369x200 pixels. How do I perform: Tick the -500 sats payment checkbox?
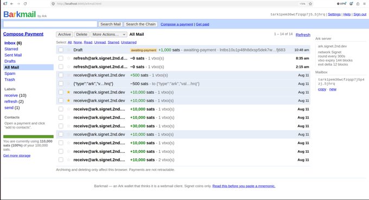click(x=61, y=83)
